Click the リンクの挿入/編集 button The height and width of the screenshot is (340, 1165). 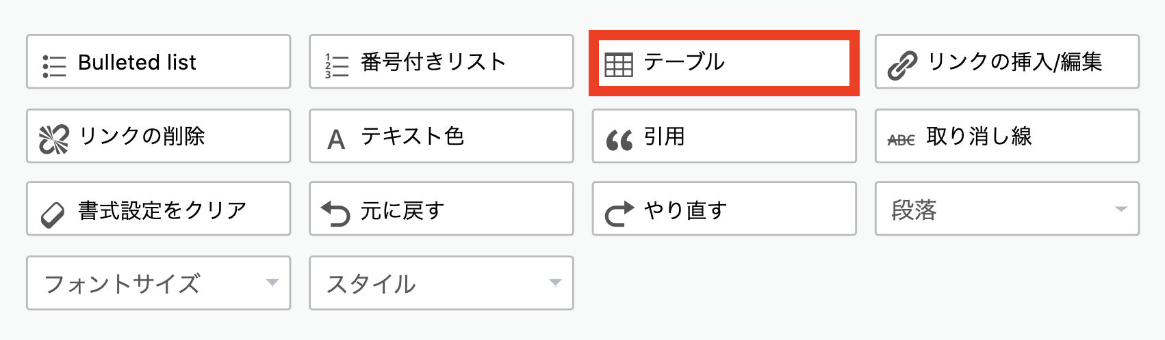point(1007,61)
